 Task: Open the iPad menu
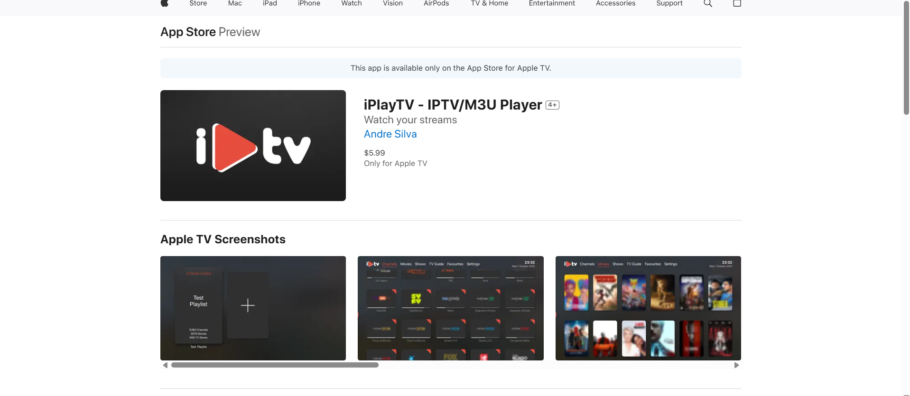tap(270, 3)
